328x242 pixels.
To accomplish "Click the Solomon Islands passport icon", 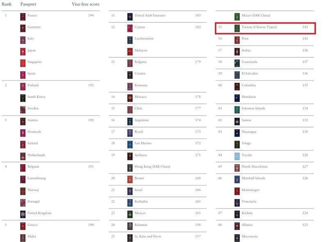I will 237,110.
